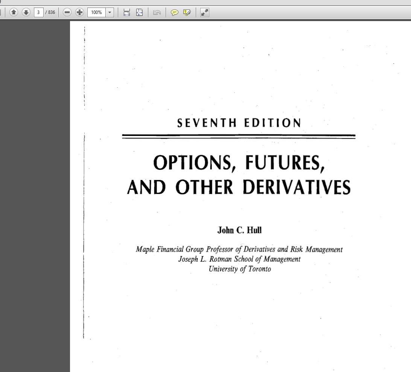Click 'Joseph L. Rotman School of Management'
This screenshot has height=372, width=411.
[239, 259]
